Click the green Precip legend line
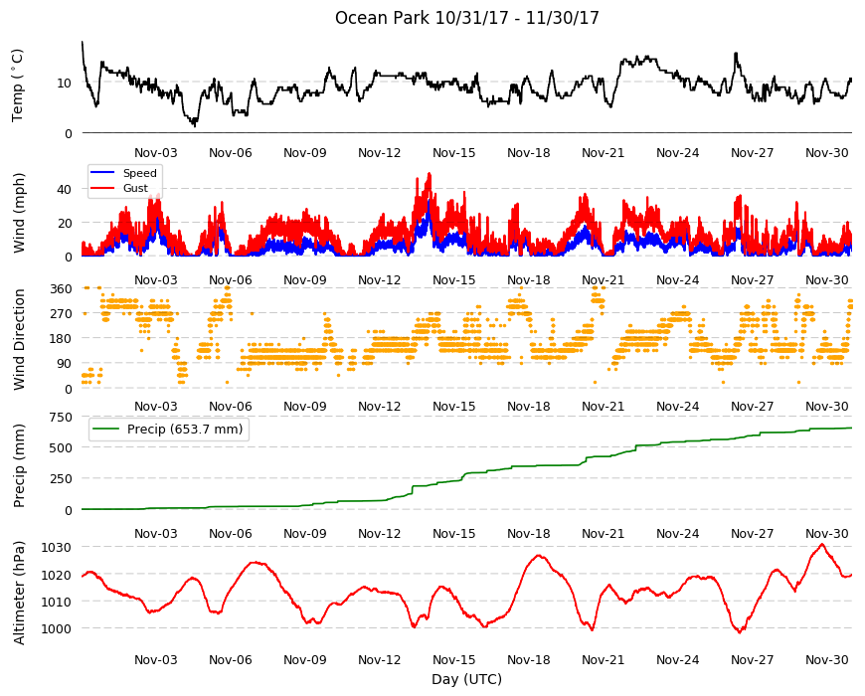Image resolution: width=865 pixels, height=696 pixels. point(106,430)
